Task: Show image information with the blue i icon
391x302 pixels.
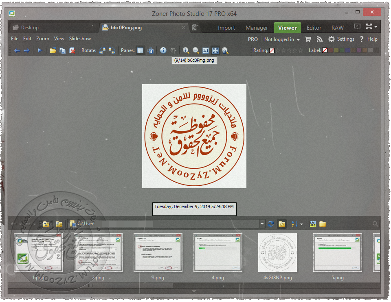Action: click(x=163, y=50)
